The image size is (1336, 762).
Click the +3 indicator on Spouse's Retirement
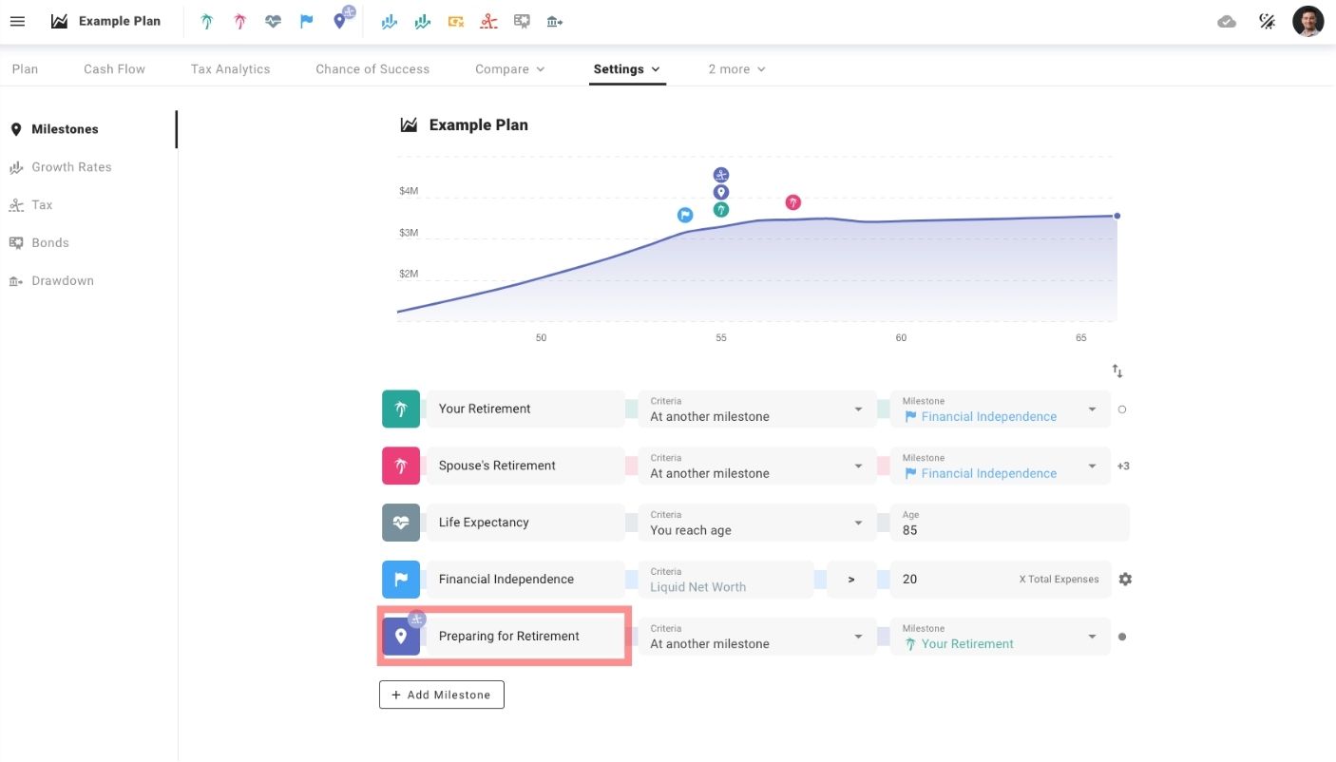1123,467
